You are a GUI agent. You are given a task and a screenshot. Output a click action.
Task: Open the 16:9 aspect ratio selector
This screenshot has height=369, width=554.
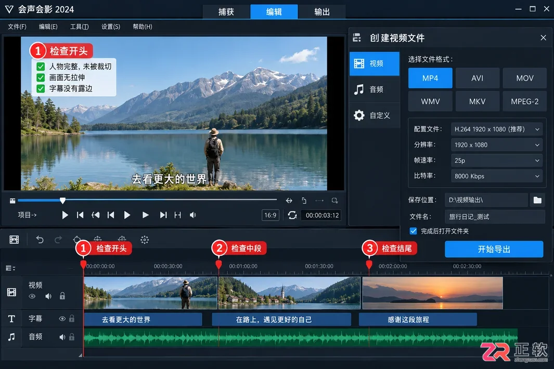coord(270,215)
